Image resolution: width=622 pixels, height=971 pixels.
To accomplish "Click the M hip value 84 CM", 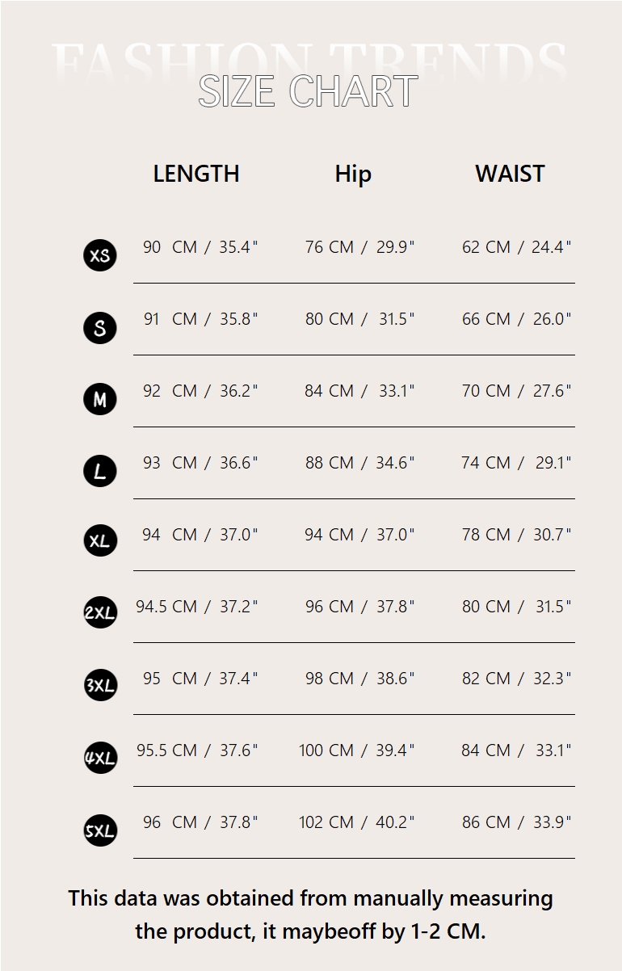I will [x=329, y=391].
